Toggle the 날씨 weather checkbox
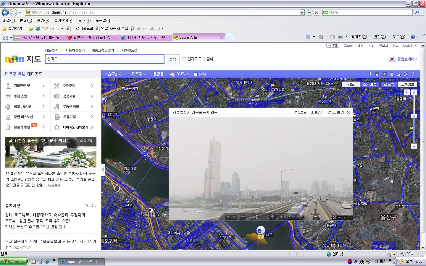 (x=196, y=74)
